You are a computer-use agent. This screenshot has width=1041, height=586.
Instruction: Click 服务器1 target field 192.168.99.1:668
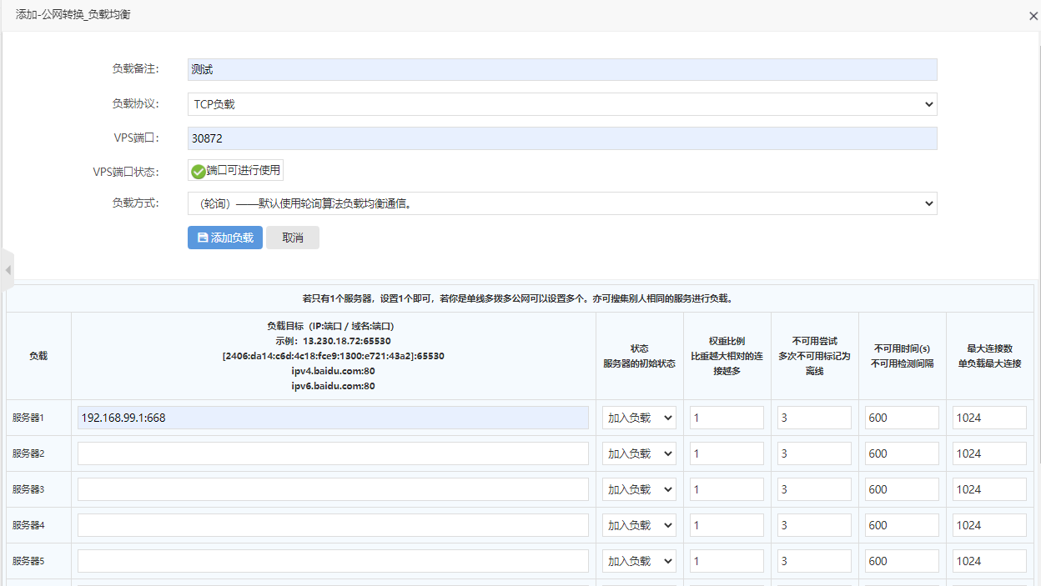pyautogui.click(x=333, y=418)
